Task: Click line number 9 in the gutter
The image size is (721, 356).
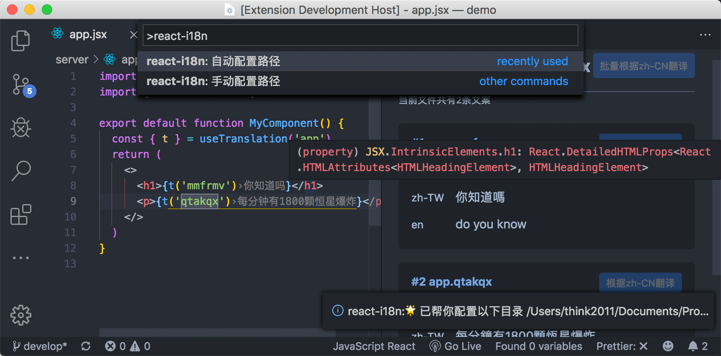Action: tap(73, 201)
